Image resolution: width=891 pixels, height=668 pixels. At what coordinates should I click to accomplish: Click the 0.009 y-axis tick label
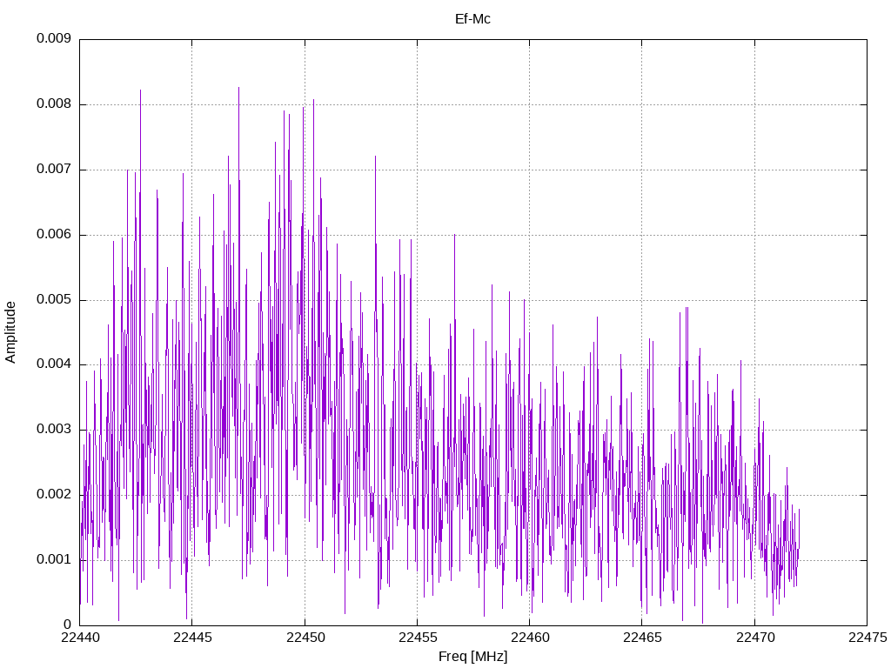coord(53,39)
